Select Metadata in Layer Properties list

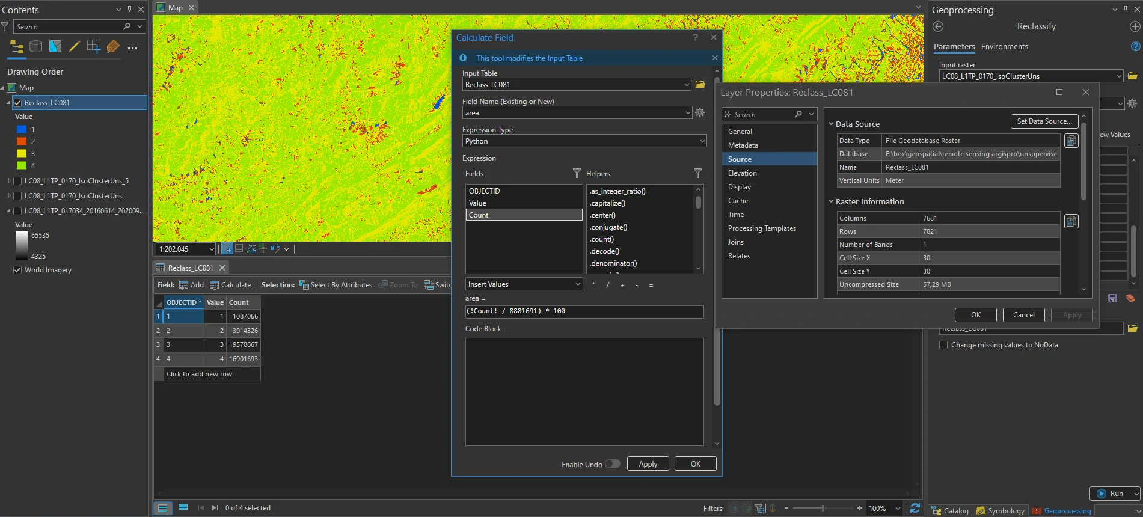pyautogui.click(x=769, y=145)
